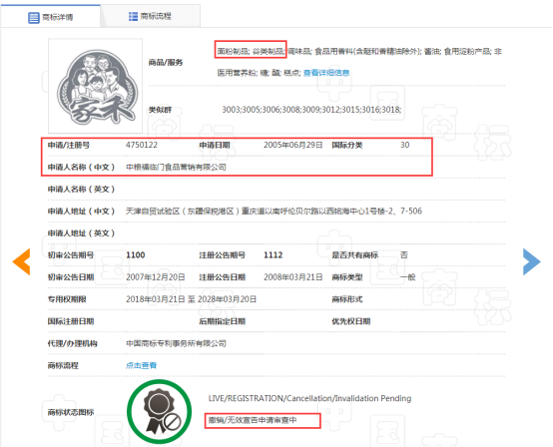Switch to the 商标流程 tab
Screen dimensions: 553x447
pyautogui.click(x=151, y=16)
